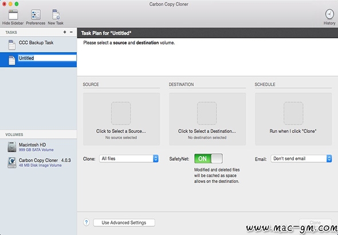Click 'Click to Select a Destination...'

click(x=207, y=131)
